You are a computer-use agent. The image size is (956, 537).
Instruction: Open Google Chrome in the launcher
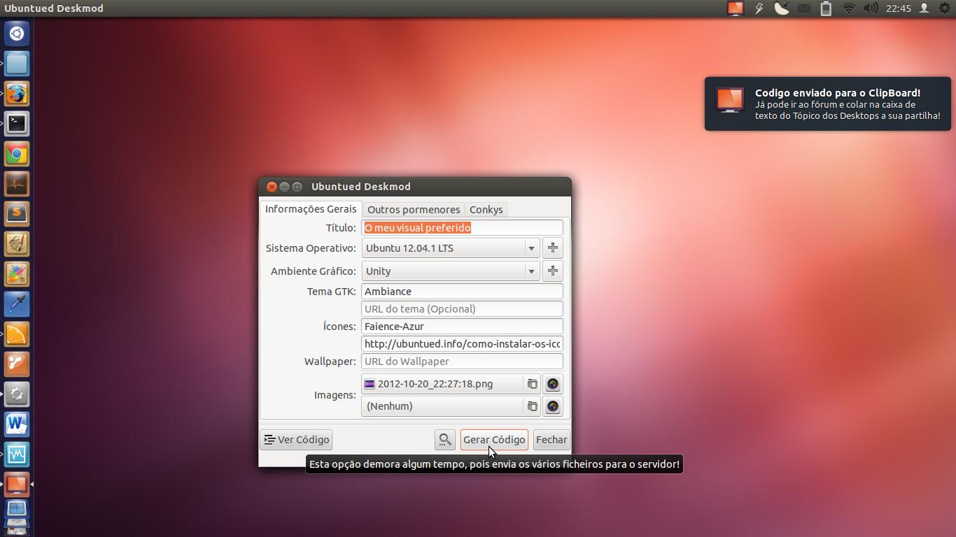pos(17,154)
